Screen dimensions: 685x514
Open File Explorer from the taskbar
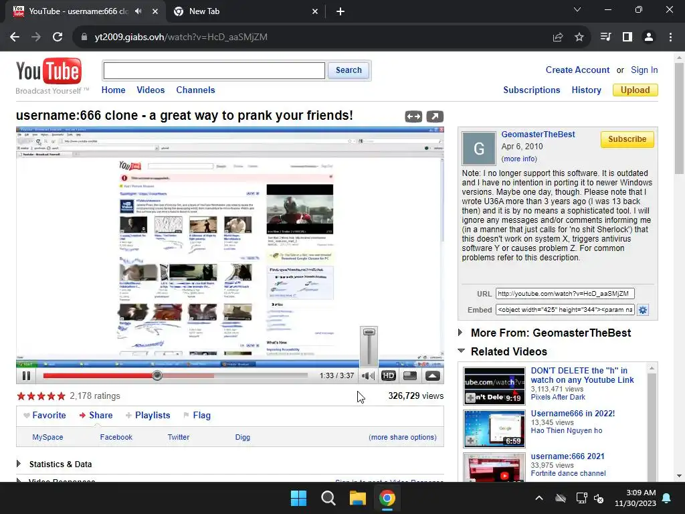pos(357,498)
